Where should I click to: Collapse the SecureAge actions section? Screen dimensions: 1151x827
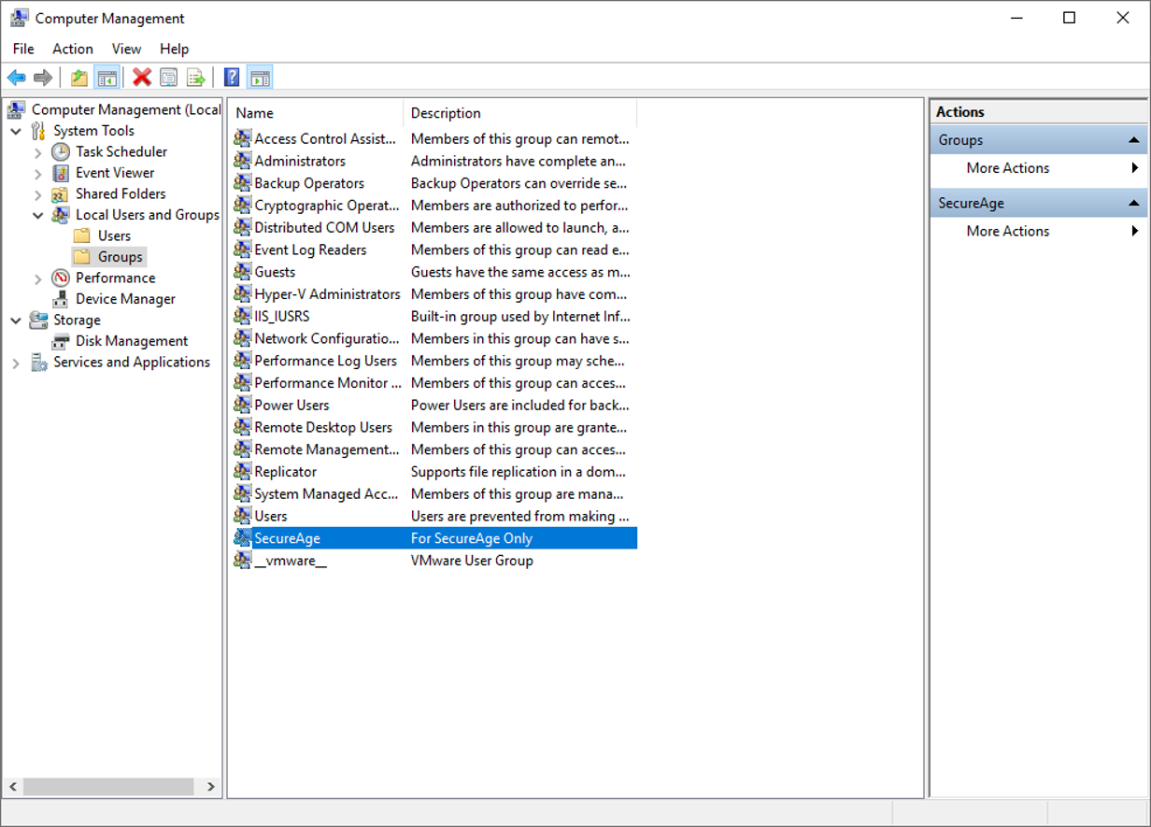click(x=1133, y=203)
